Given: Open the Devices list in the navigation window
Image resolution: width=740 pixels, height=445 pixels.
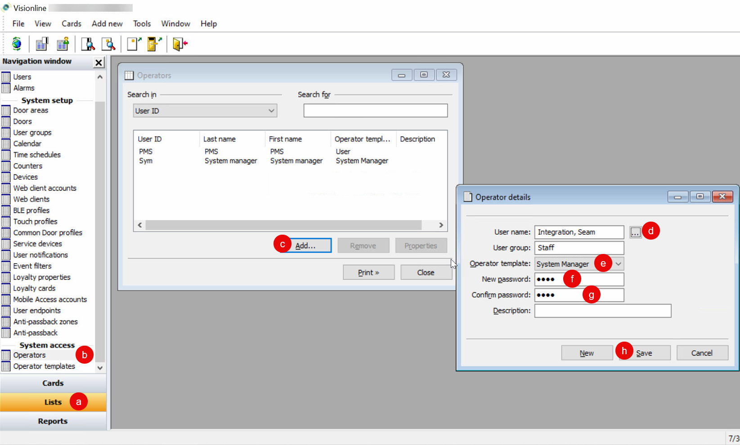Looking at the screenshot, I should click(x=26, y=177).
